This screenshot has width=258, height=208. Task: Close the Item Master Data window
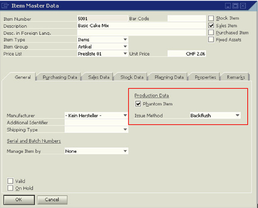pyautogui.click(x=243, y=6)
